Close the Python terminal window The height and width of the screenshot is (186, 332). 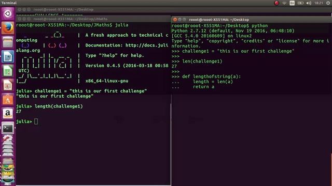click(x=175, y=20)
